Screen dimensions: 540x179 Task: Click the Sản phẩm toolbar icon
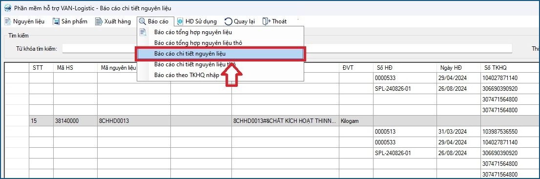point(56,21)
